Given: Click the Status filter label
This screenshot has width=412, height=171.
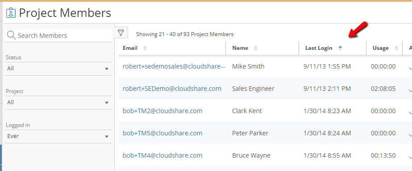Looking at the screenshot, I should pos(14,57).
